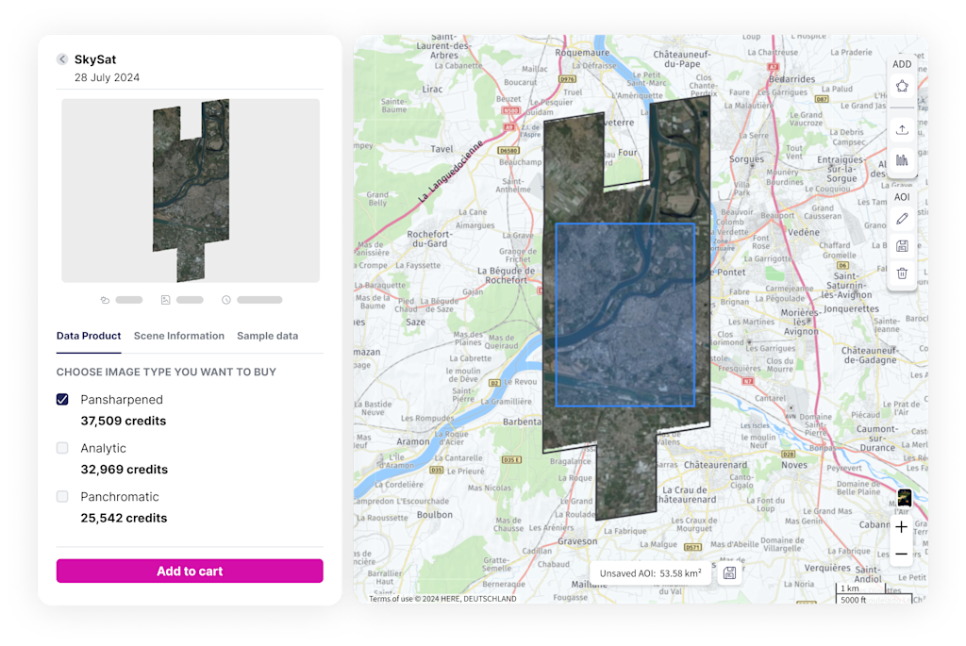This screenshot has width=966, height=646.
Task: Click the Vedène label on the map
Action: [804, 232]
